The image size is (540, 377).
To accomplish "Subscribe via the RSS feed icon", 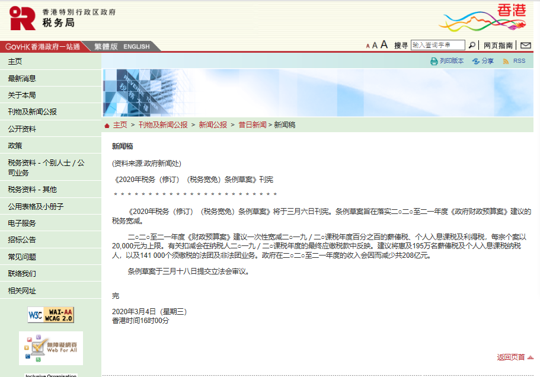I will pos(506,60).
